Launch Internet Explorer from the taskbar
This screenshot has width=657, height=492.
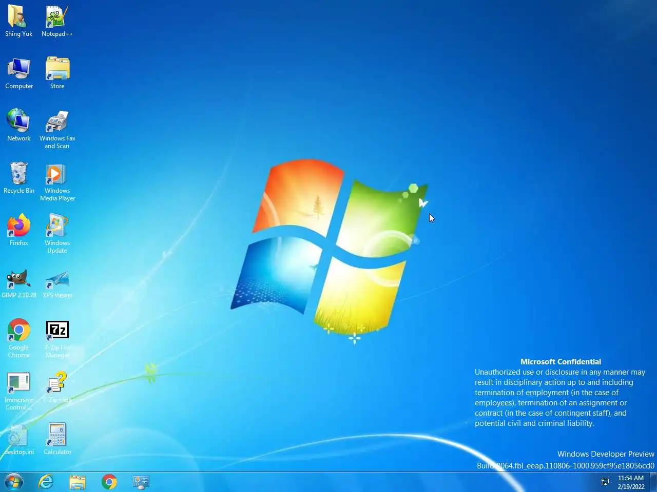tap(46, 482)
